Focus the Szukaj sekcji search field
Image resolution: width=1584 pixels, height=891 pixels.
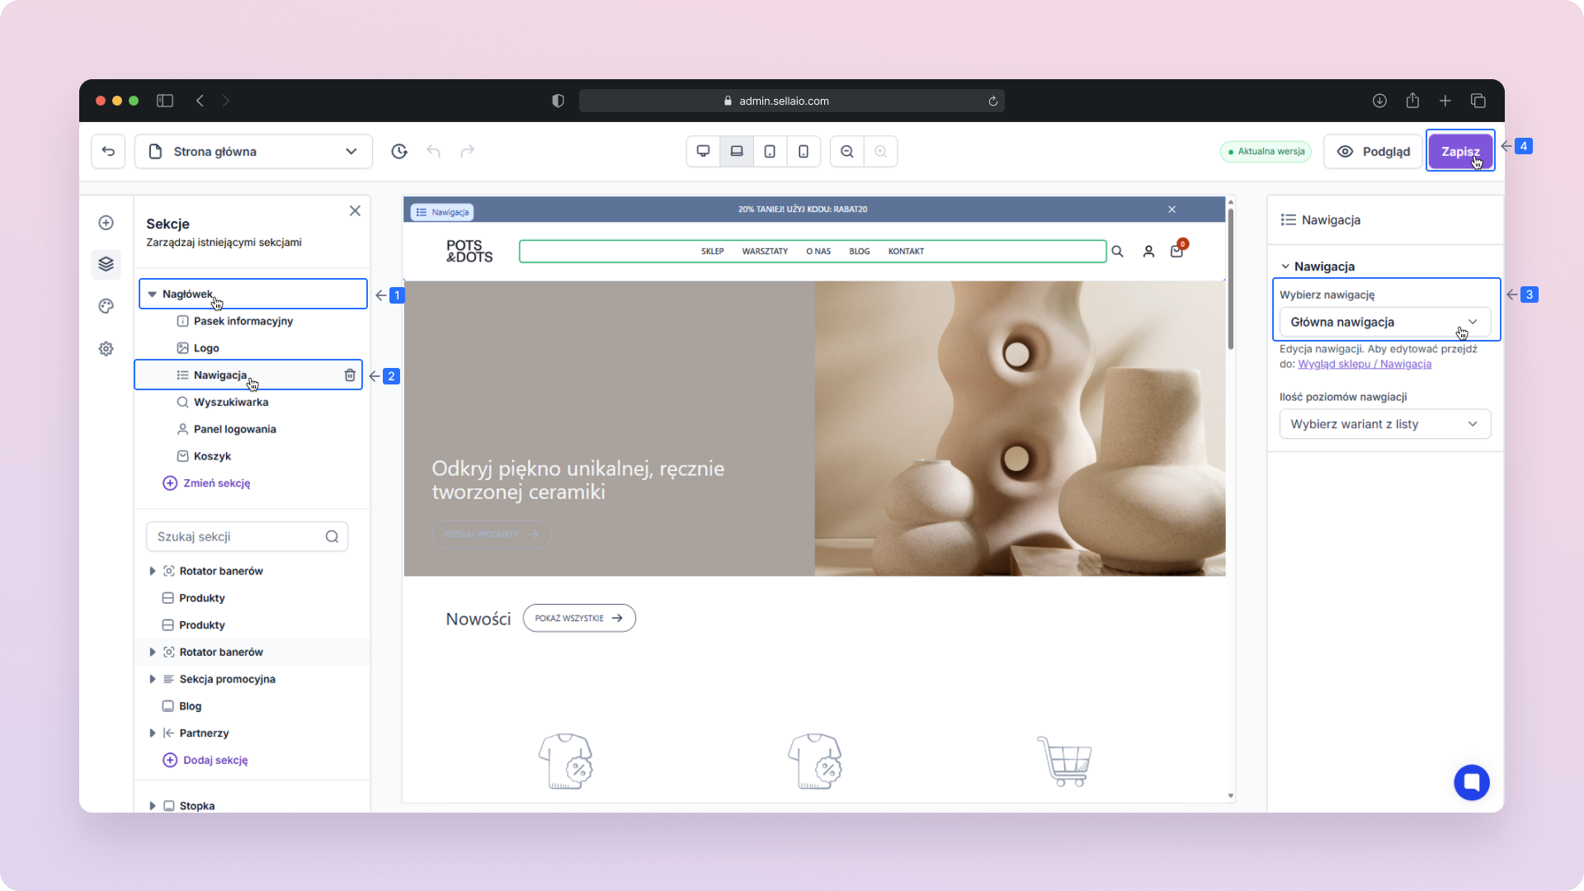point(247,536)
